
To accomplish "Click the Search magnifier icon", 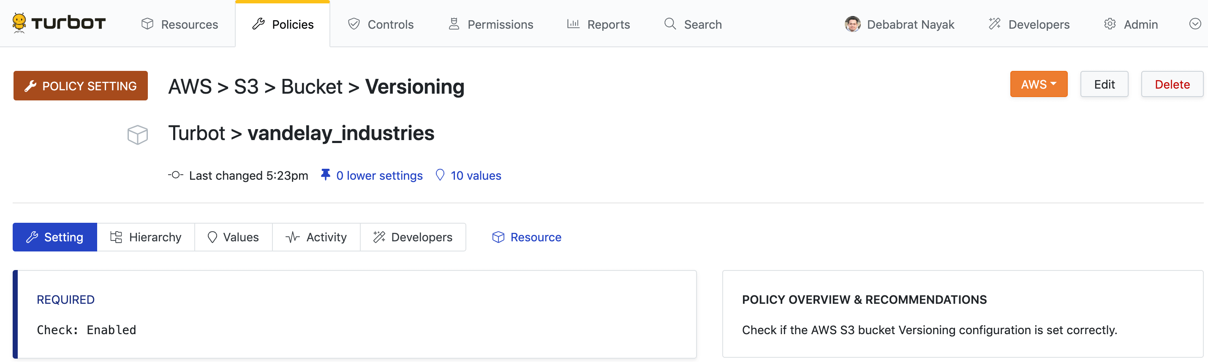I will pyautogui.click(x=670, y=24).
